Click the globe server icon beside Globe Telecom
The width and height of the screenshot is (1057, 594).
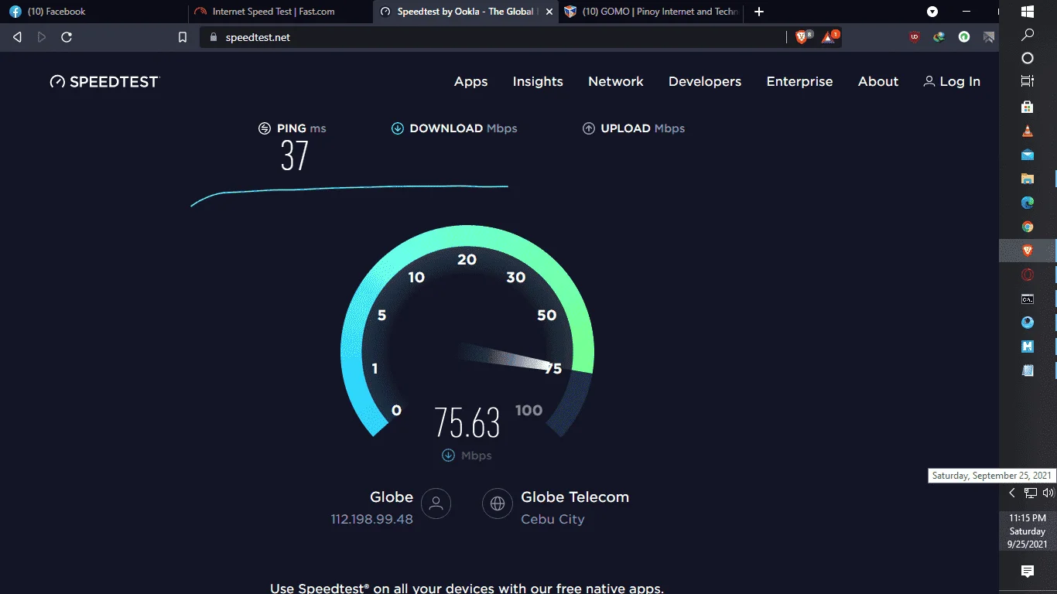[x=498, y=504]
